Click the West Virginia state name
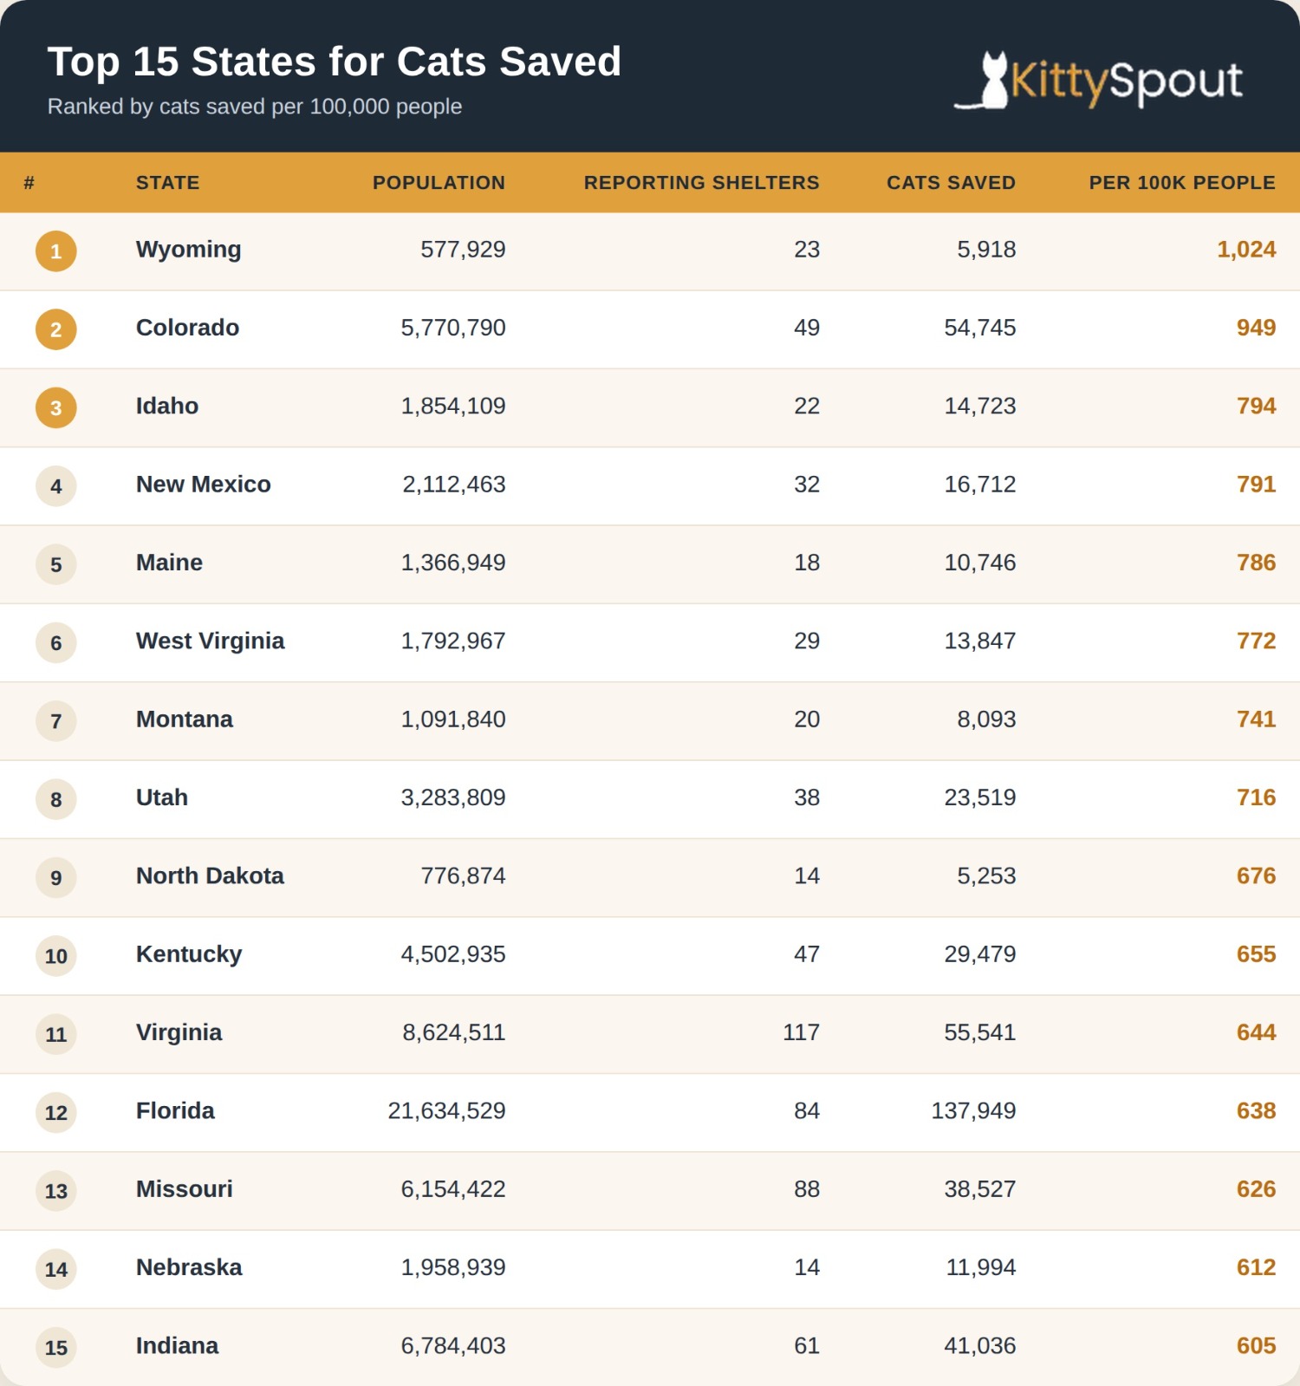1300x1386 pixels. 210,641
